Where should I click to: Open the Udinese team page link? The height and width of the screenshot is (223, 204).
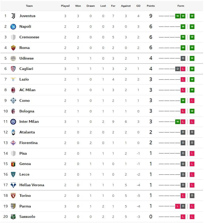pyautogui.click(x=26, y=58)
